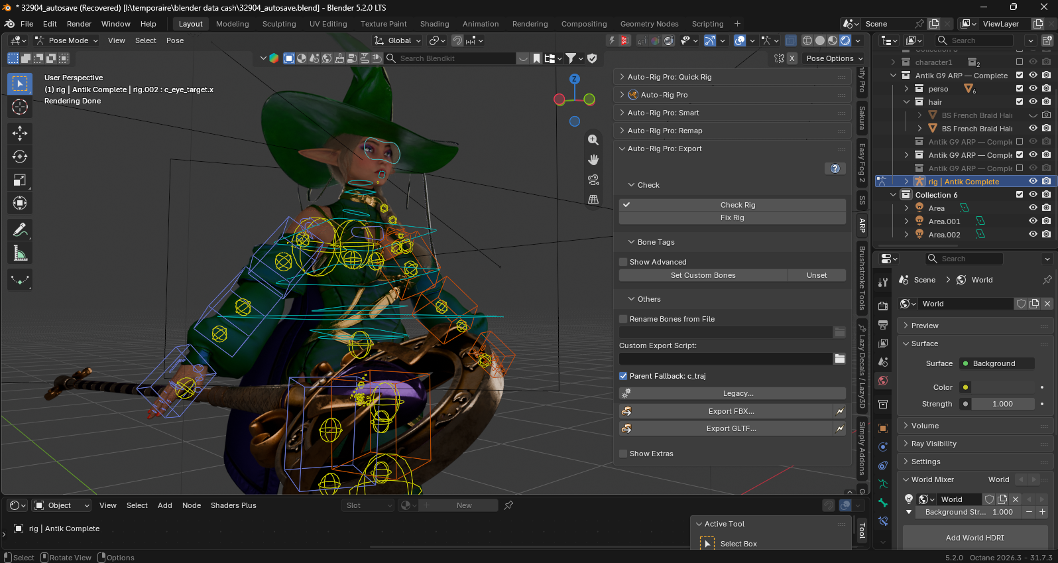Viewport: 1058px width, 563px height.
Task: Select the Measure tool
Action: (x=20, y=253)
